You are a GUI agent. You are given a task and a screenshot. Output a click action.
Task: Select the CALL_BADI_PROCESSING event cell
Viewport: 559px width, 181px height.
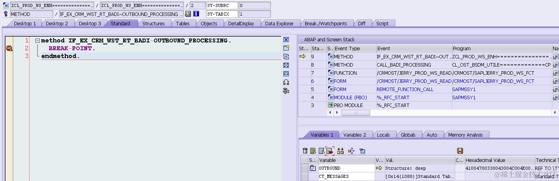(414, 65)
